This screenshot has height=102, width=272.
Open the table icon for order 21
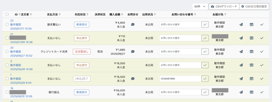(x=251, y=38)
